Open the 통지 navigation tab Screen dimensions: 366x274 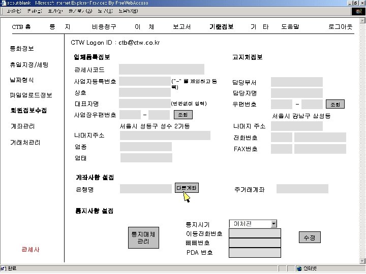point(60,27)
